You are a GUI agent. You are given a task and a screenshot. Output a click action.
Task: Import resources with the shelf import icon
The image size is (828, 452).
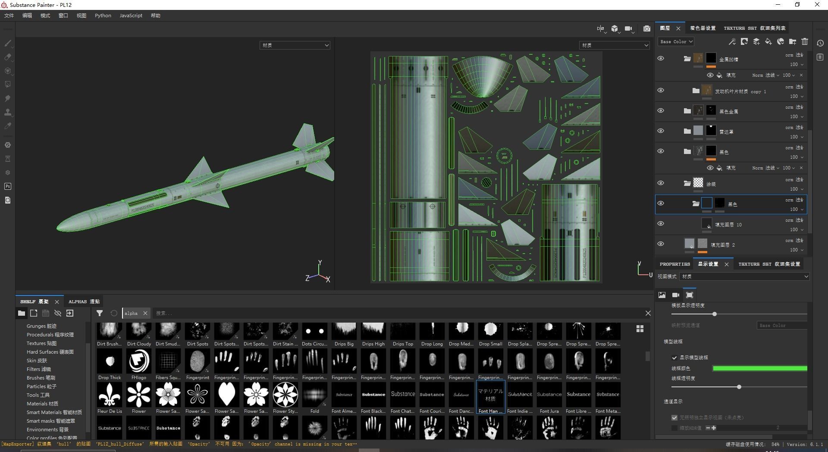point(70,313)
